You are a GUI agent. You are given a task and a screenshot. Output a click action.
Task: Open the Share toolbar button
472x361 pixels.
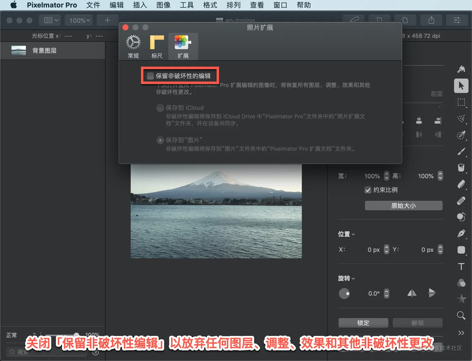pos(431,20)
